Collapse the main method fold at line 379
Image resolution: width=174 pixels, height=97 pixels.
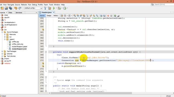click(46, 86)
